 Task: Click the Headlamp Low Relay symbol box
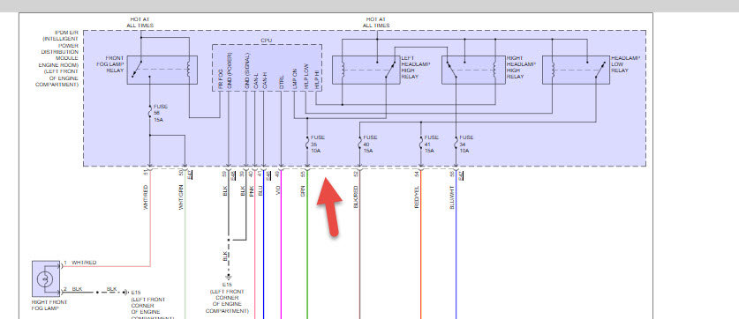tap(576, 70)
